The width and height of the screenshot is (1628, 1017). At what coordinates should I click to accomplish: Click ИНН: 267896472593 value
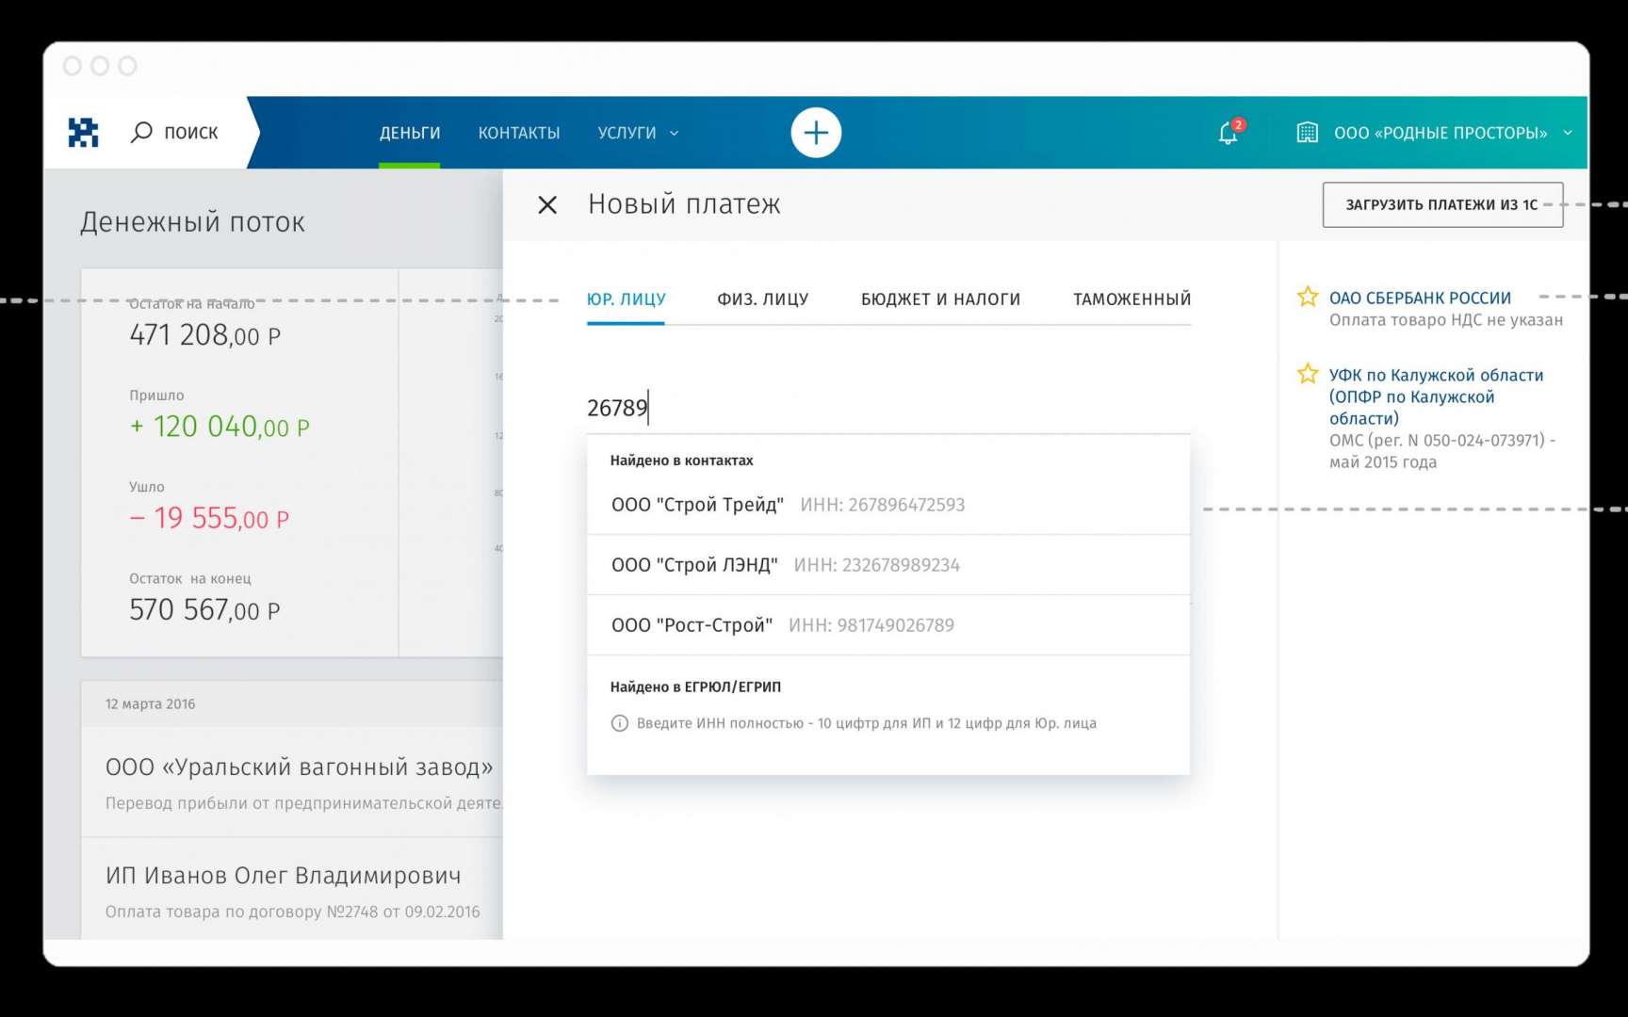[883, 505]
